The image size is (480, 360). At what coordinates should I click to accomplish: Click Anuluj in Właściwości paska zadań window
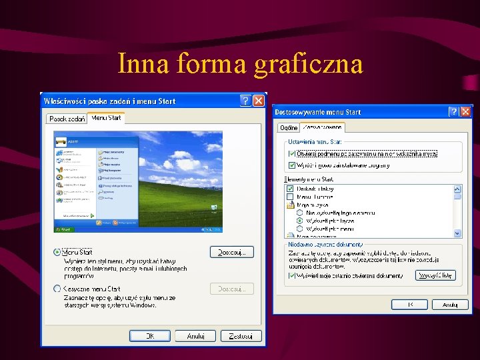[x=195, y=336]
